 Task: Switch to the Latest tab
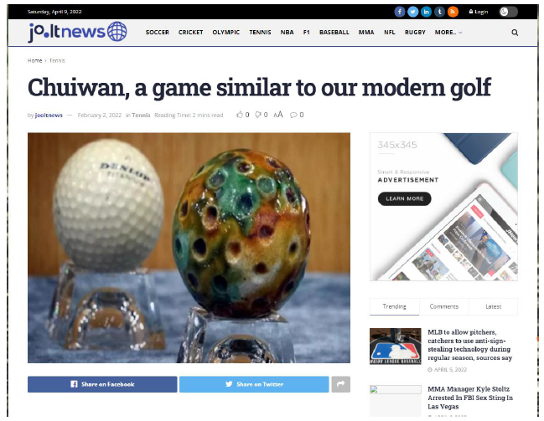tap(493, 306)
